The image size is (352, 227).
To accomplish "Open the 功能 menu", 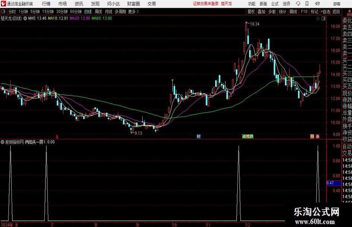I will click(x=252, y=4).
